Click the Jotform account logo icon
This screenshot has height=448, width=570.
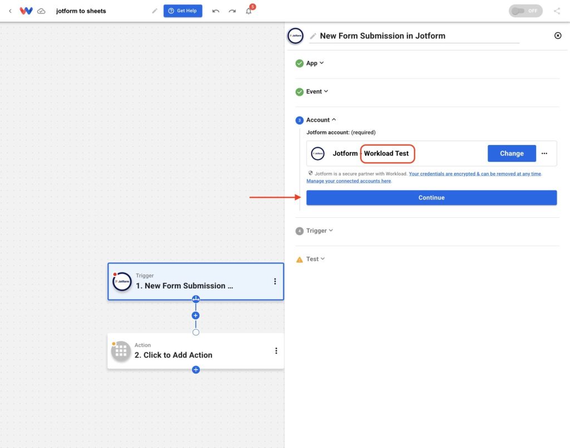[318, 153]
